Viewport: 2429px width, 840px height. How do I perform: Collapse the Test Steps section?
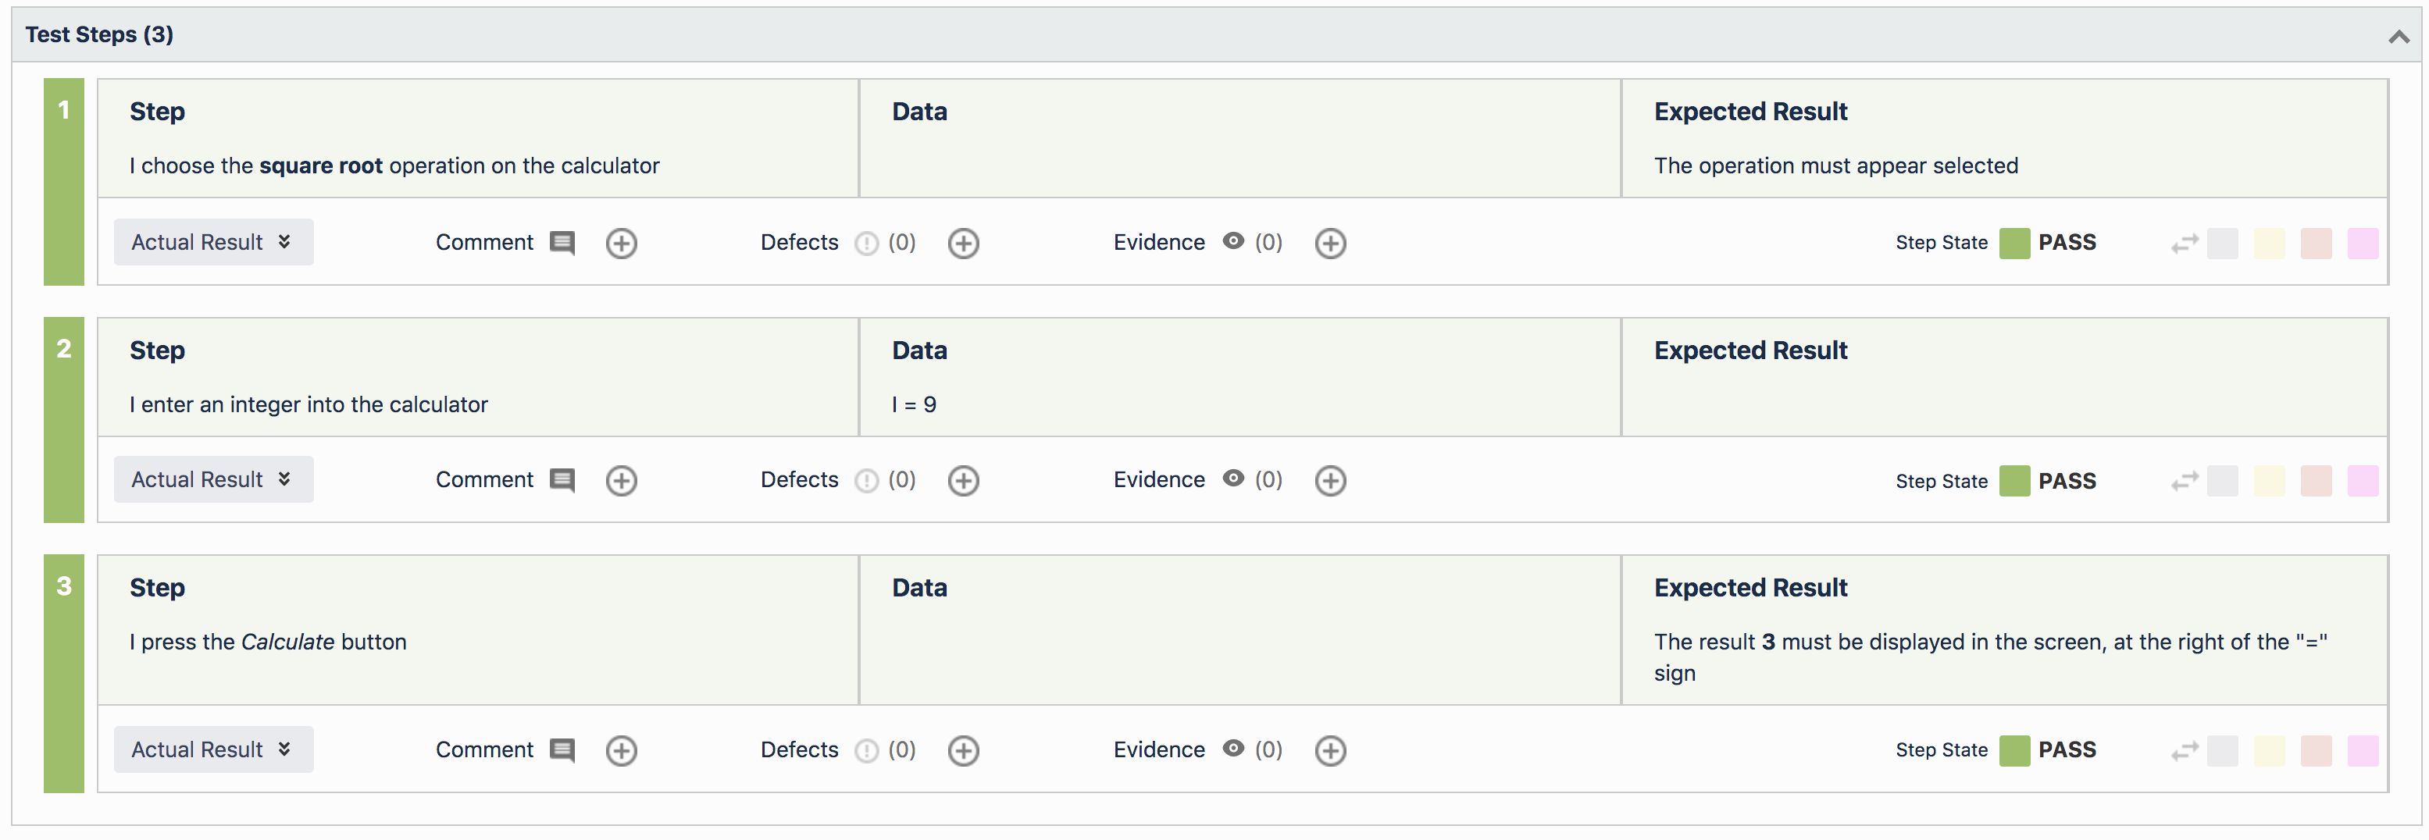pos(2398,37)
